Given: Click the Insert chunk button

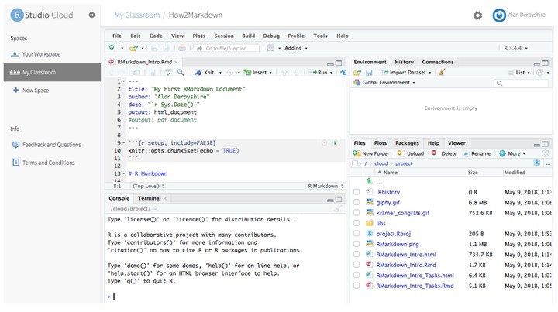Looking at the screenshot, I should pos(255,73).
